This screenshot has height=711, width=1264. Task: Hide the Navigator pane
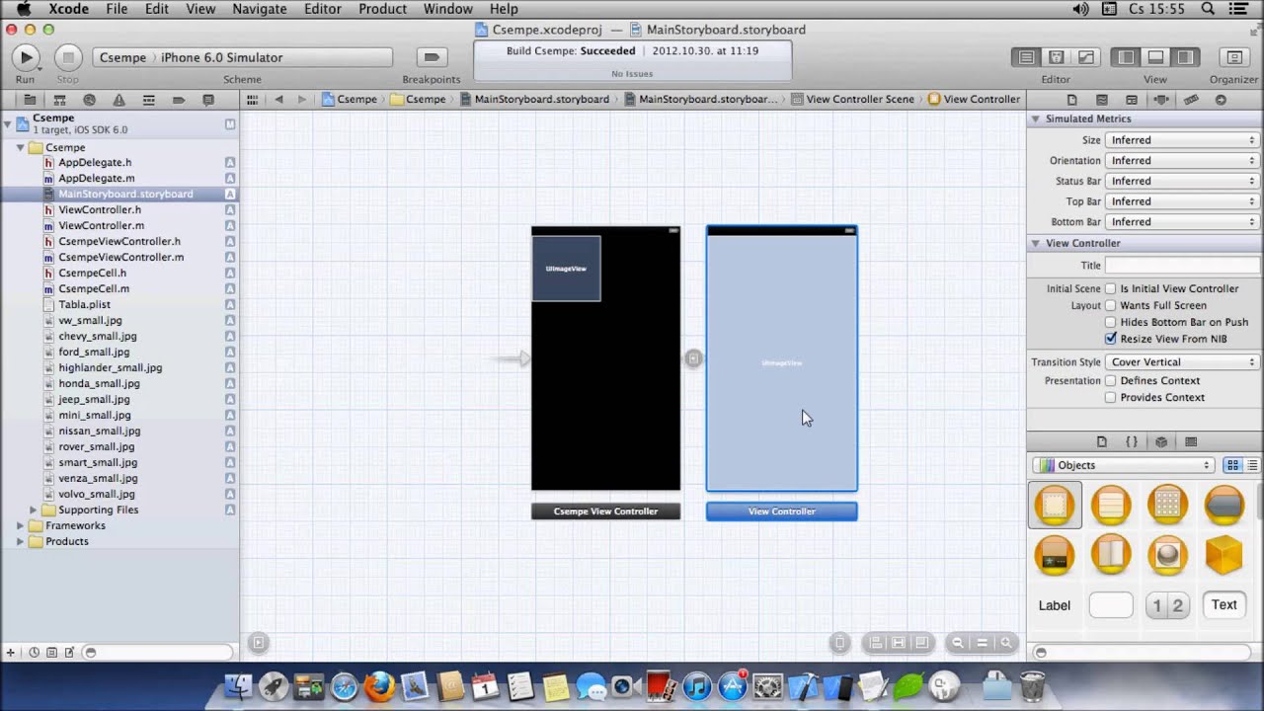point(1126,57)
